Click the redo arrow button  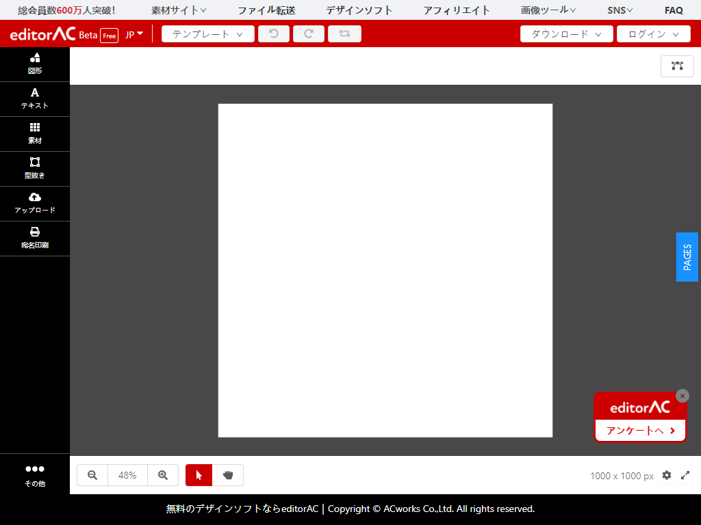pyautogui.click(x=309, y=34)
